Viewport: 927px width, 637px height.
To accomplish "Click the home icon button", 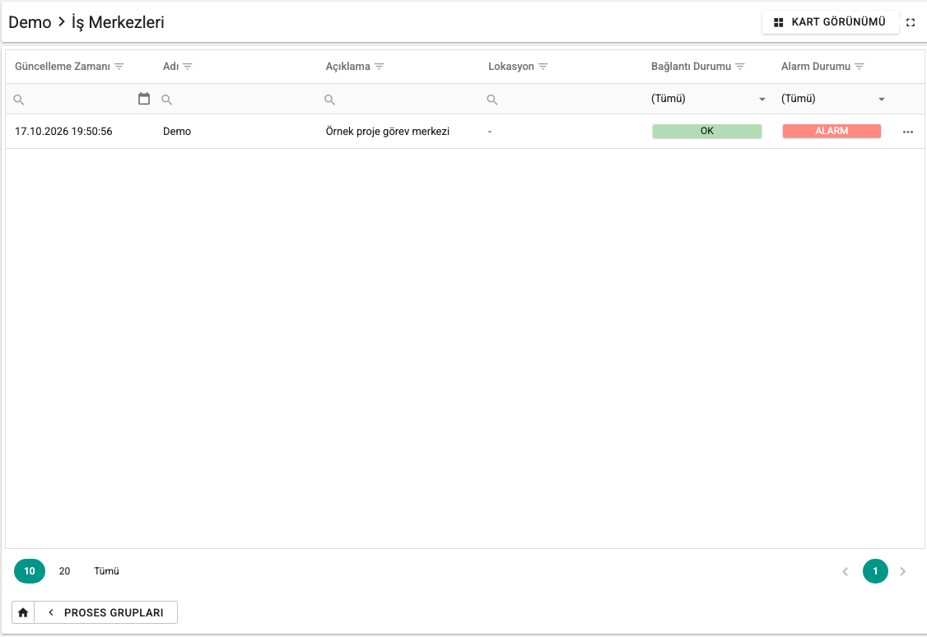I will tap(23, 613).
